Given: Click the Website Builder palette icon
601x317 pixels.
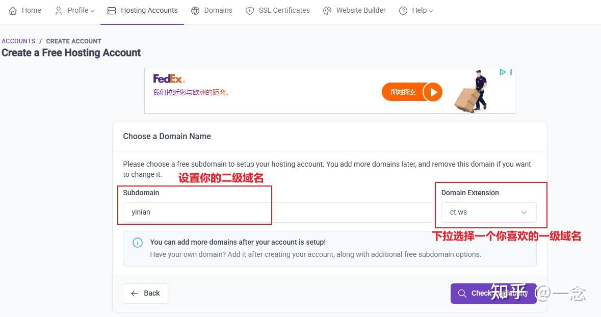Looking at the screenshot, I should 327,11.
